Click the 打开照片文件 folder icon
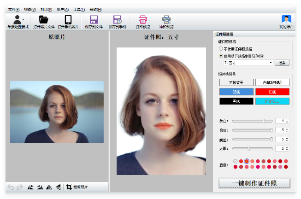The height and width of the screenshot is (199, 301). 44,20
